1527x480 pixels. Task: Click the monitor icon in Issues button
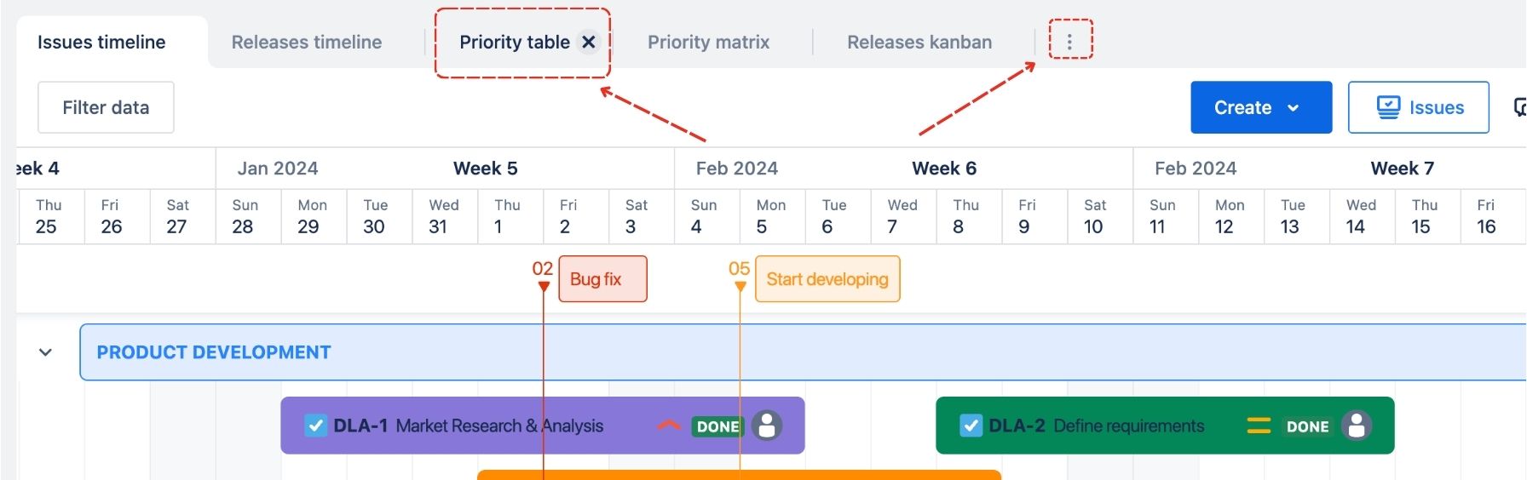click(1388, 107)
